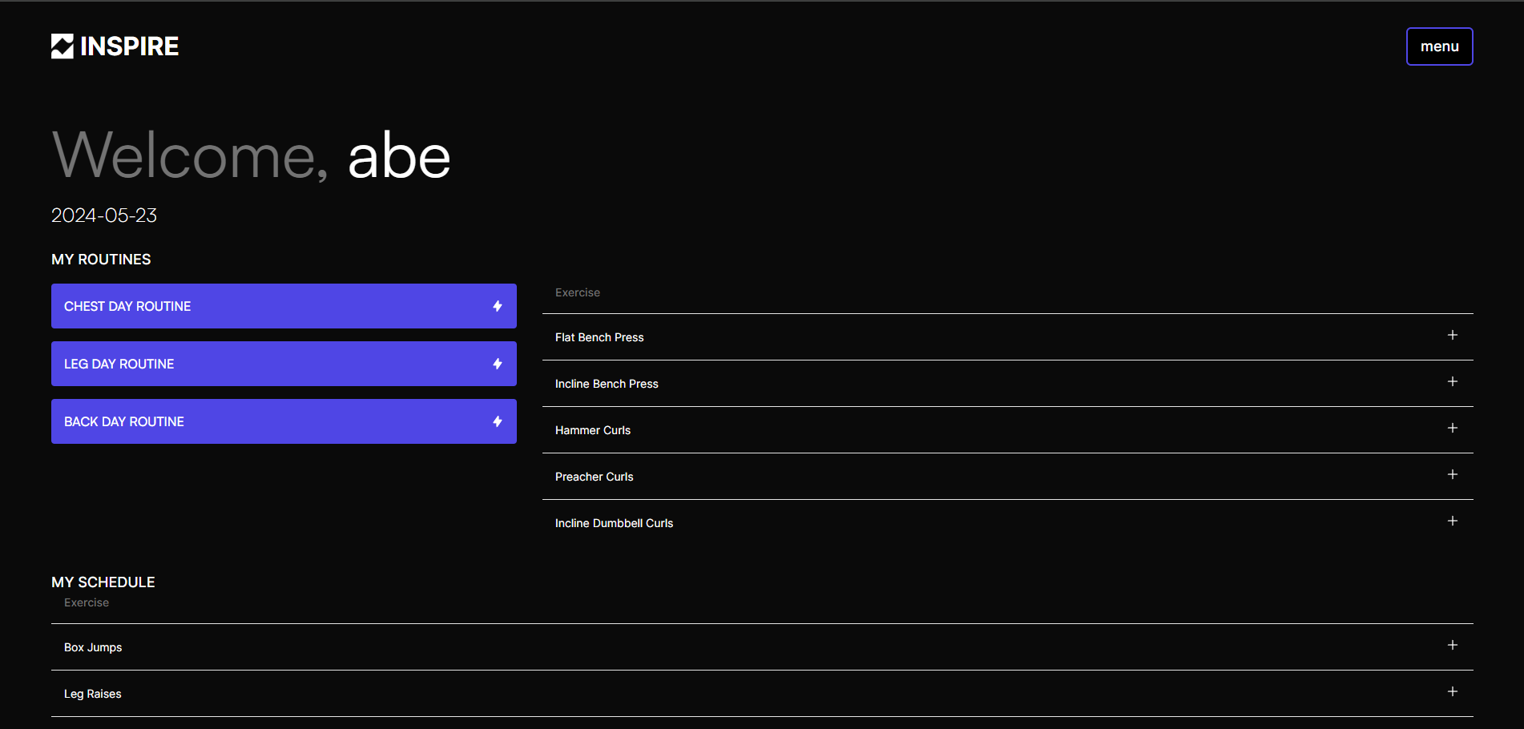The width and height of the screenshot is (1524, 729).
Task: Click lightning bolt on Chest Day Routine
Action: (498, 306)
